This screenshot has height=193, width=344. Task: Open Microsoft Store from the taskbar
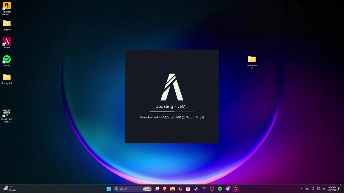point(188,189)
